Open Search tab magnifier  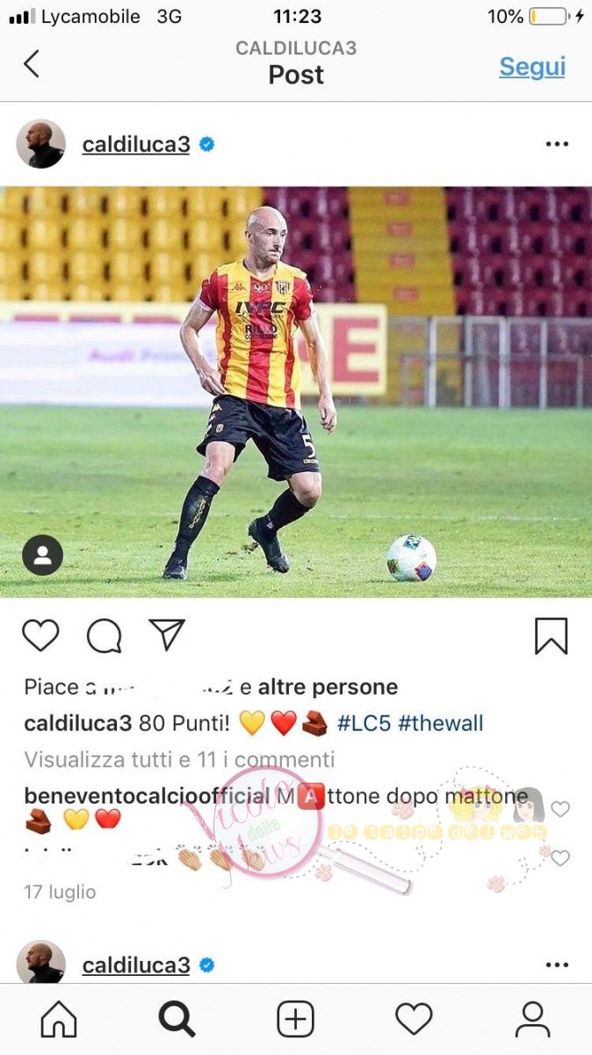click(177, 1020)
